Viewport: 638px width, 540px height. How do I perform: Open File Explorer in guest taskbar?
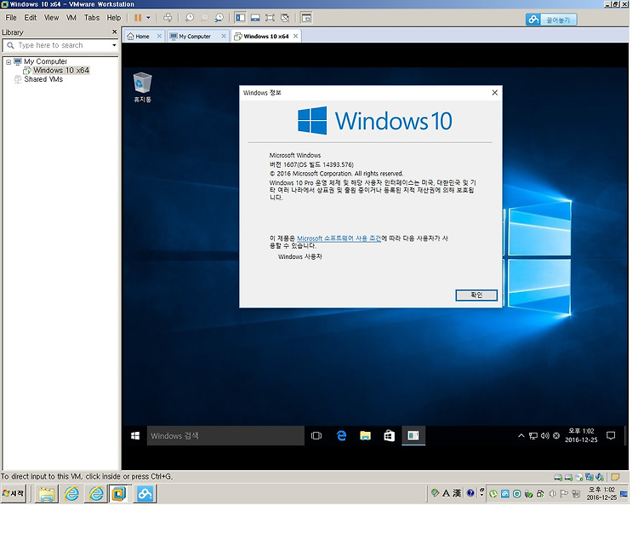[366, 436]
